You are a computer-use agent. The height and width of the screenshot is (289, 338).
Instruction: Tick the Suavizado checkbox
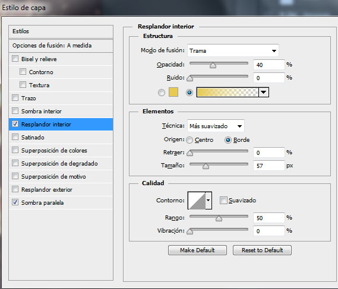[x=223, y=200]
